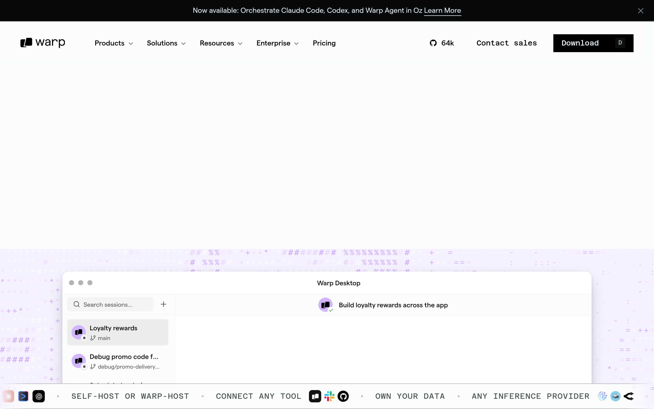Screen dimensions: 654x409
Task: Open the Pricing page
Action: 324,43
